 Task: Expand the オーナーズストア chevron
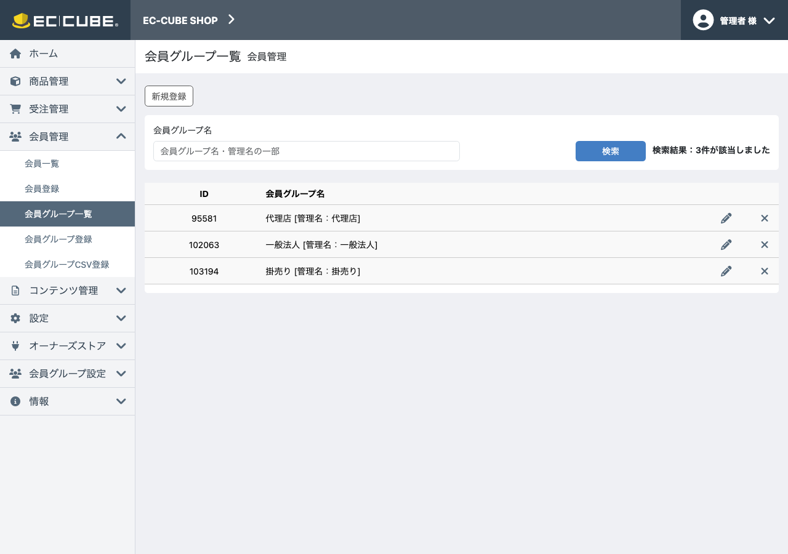pyautogui.click(x=121, y=346)
